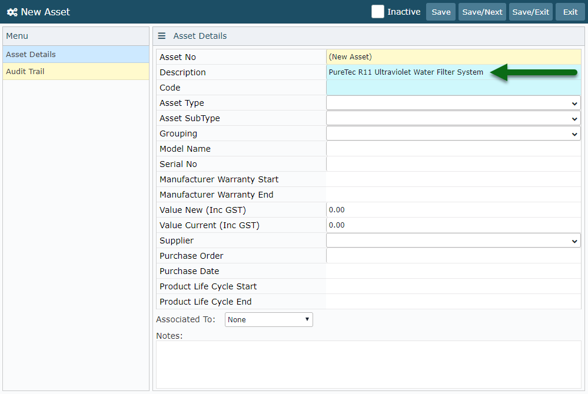Open the Asset SubType dropdown
Viewport: 588px width, 394px height.
[x=453, y=118]
